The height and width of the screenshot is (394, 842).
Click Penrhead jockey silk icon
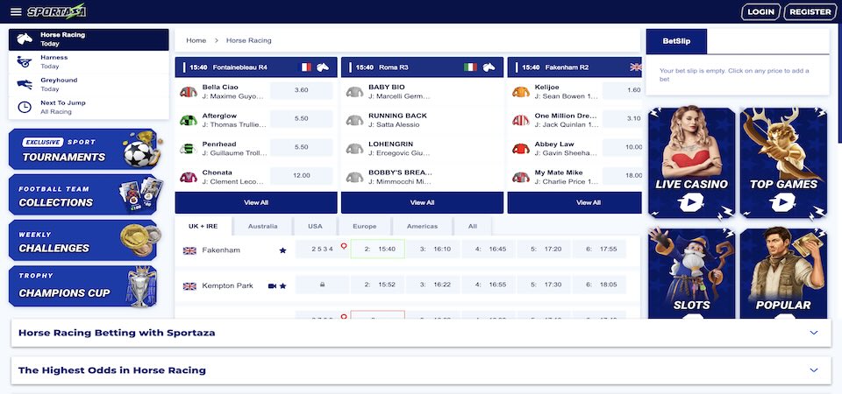click(189, 149)
